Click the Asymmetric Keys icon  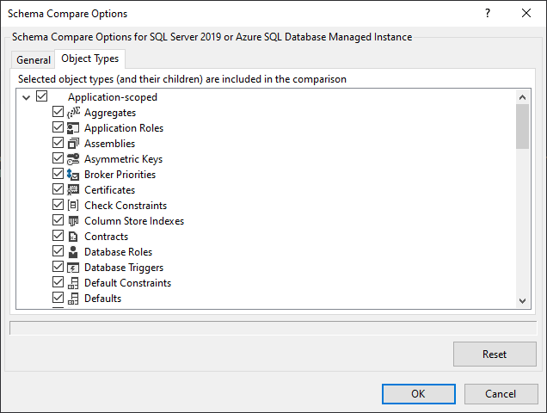[x=73, y=159]
